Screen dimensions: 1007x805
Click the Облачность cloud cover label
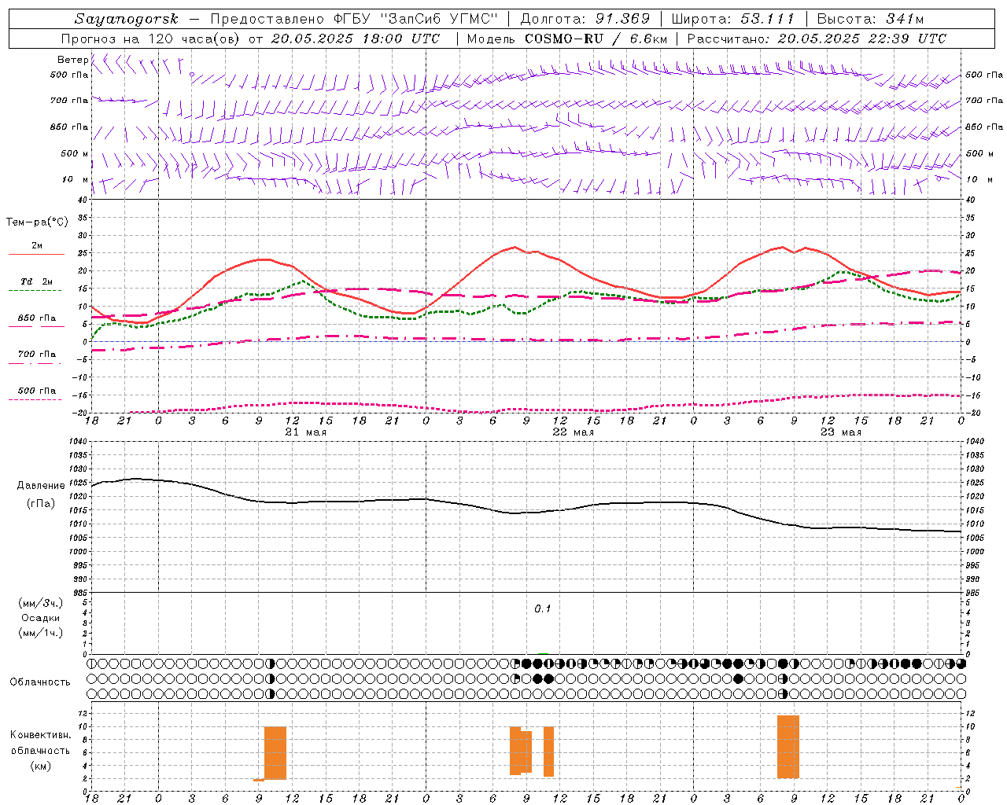pos(40,682)
